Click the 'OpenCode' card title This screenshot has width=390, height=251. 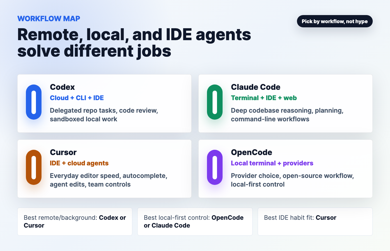click(x=252, y=152)
